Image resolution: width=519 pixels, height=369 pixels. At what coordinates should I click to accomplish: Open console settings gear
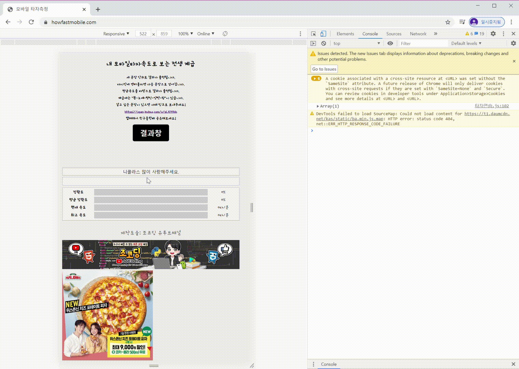[513, 43]
